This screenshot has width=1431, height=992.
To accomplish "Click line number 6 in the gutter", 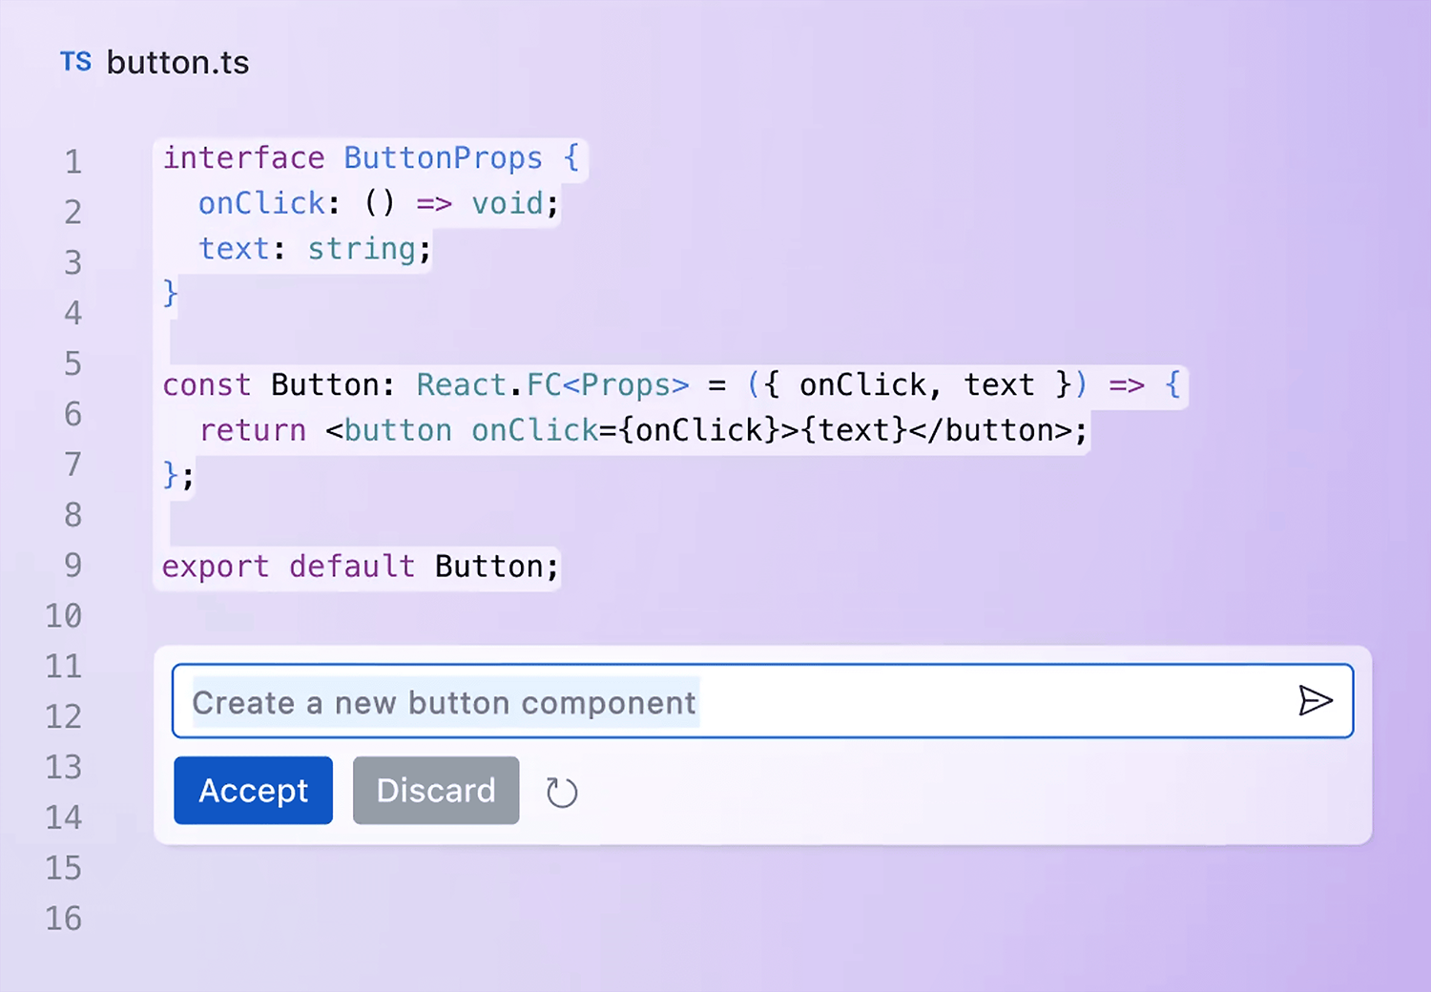I will (x=73, y=414).
